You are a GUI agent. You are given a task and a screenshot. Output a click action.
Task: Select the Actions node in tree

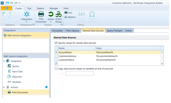tap(14, 87)
